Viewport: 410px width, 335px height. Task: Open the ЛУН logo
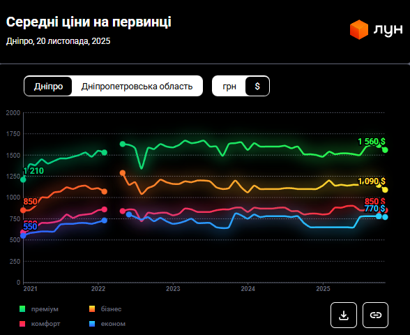click(377, 29)
